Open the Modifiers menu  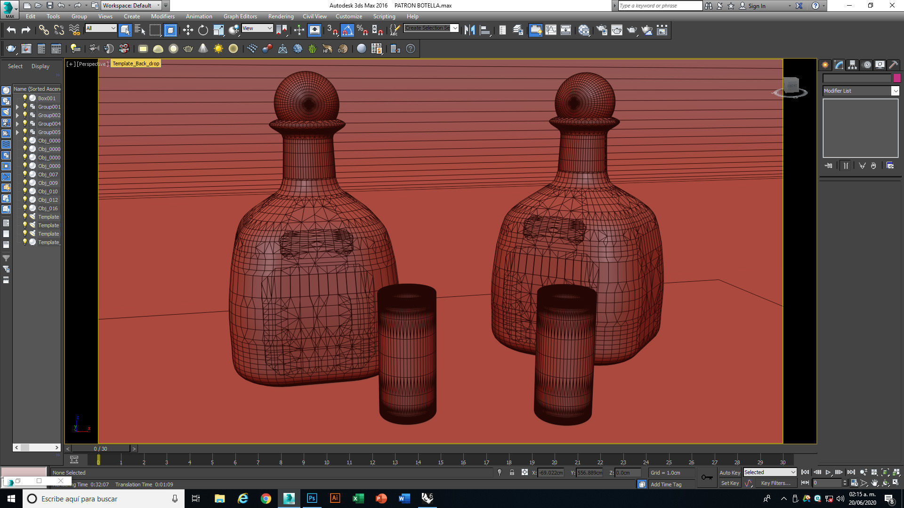coord(162,16)
